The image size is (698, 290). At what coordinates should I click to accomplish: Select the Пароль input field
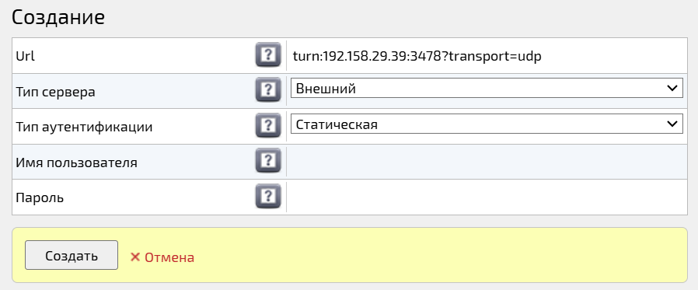tap(487, 197)
